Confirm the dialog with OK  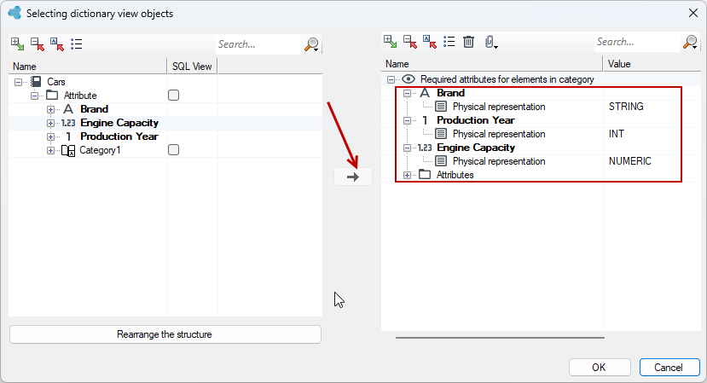point(600,367)
